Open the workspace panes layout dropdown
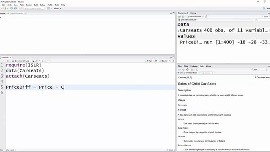The image size is (270, 152). point(49,8)
